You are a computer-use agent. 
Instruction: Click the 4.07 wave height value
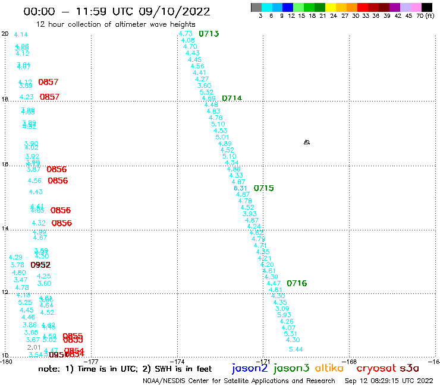pyautogui.click(x=288, y=328)
